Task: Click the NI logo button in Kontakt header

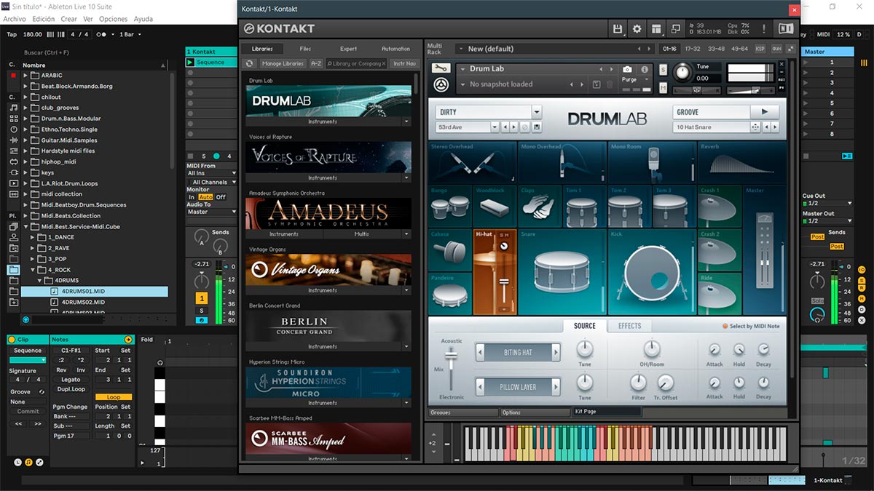Action: 786,28
